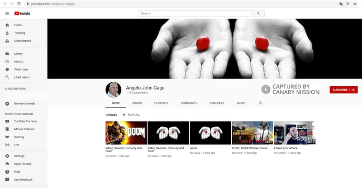The image size is (362, 188).
Task: Open the hamburger guide menu
Action: click(7, 14)
